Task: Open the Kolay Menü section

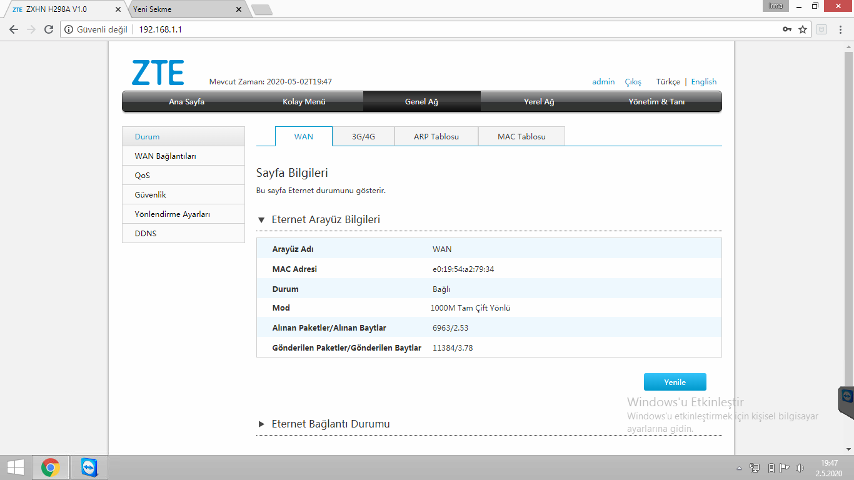Action: pyautogui.click(x=304, y=102)
